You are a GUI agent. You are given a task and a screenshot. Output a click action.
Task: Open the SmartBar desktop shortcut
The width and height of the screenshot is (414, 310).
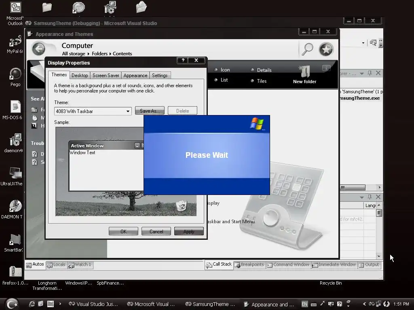click(15, 243)
